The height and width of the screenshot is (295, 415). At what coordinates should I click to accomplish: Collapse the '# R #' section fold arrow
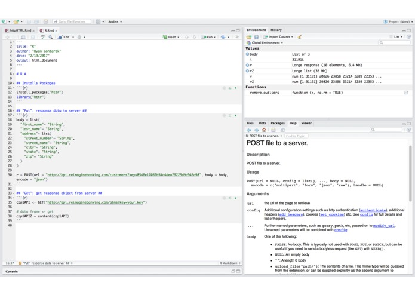pyautogui.click(x=14, y=74)
